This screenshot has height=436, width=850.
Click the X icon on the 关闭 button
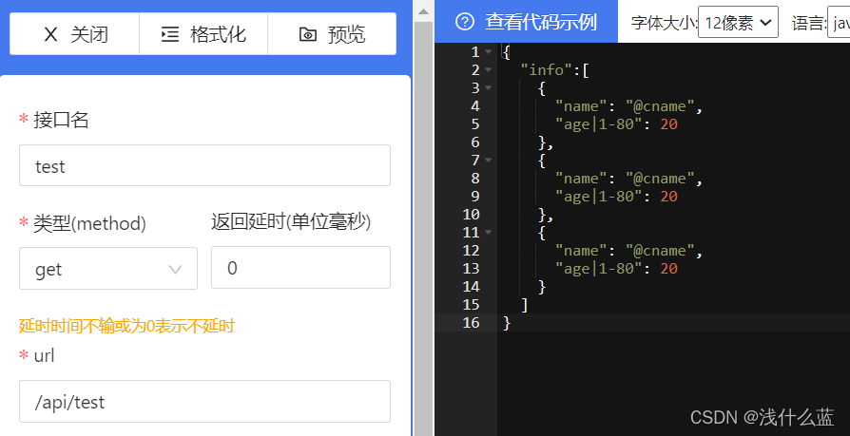coord(50,34)
